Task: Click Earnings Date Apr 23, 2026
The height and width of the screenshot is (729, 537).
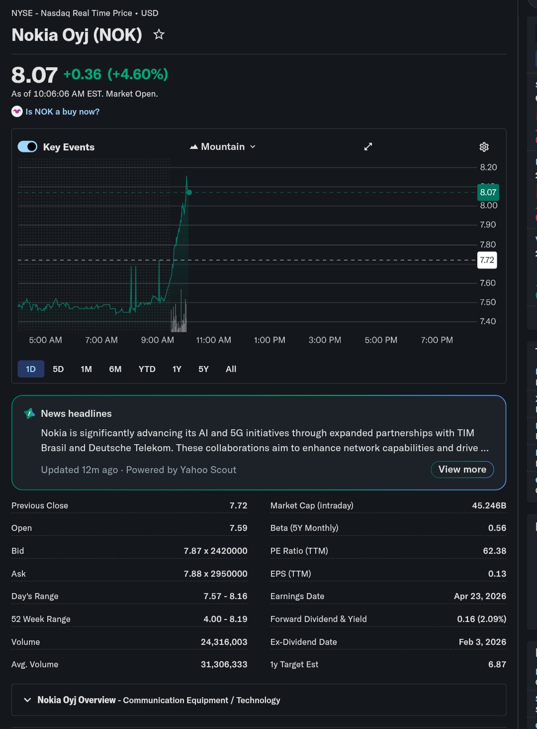Action: pyautogui.click(x=480, y=596)
